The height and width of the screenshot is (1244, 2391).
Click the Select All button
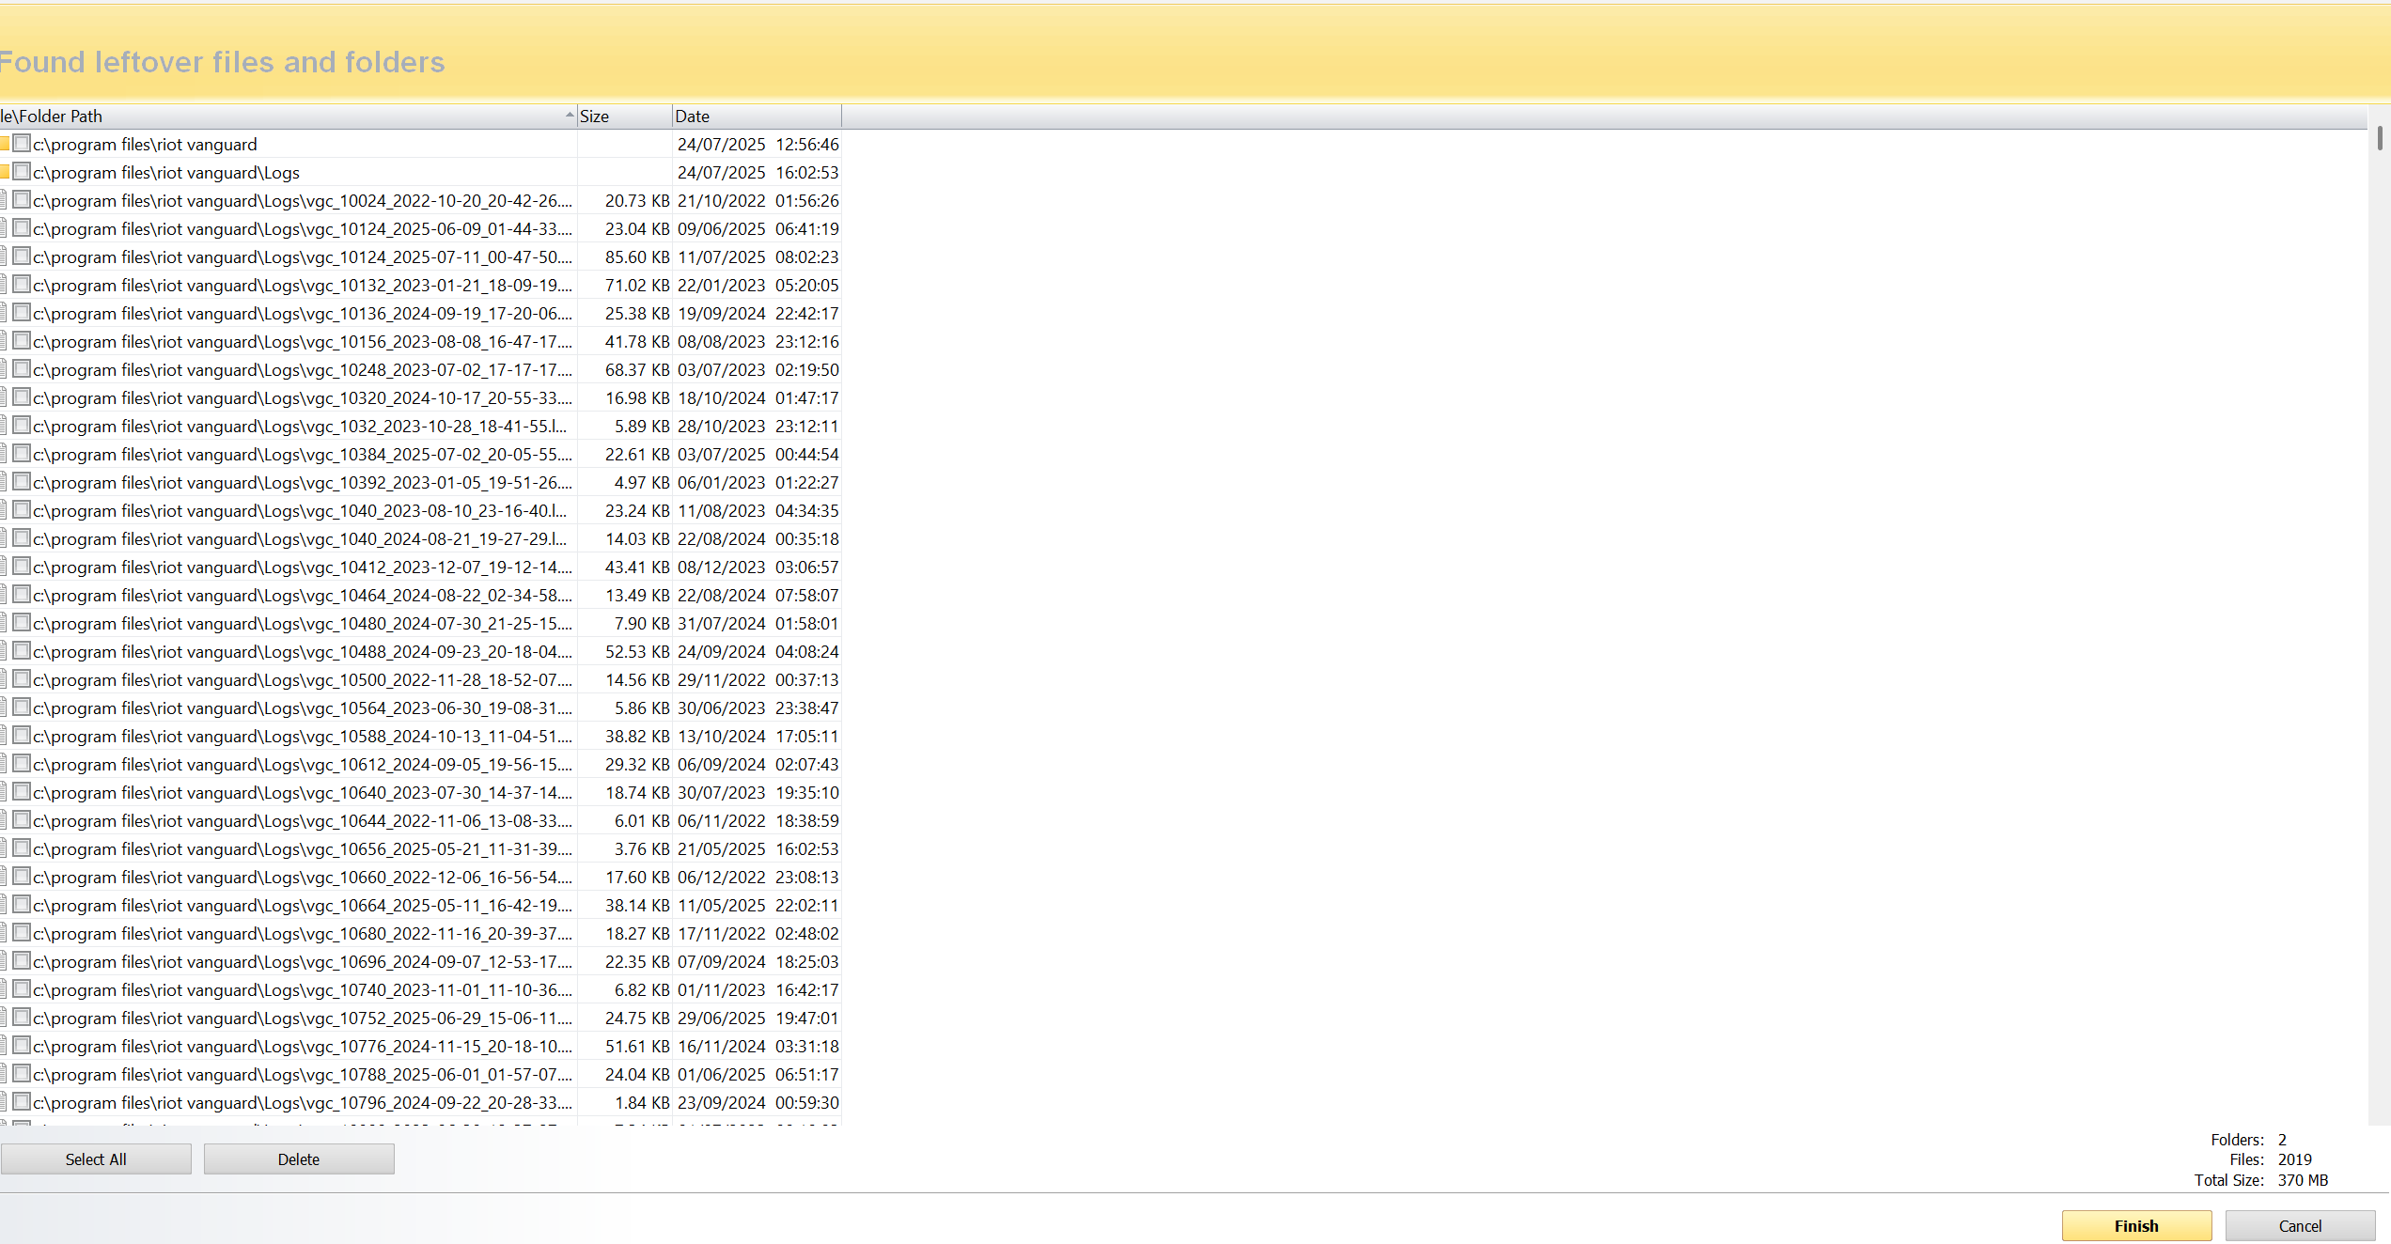point(96,1159)
